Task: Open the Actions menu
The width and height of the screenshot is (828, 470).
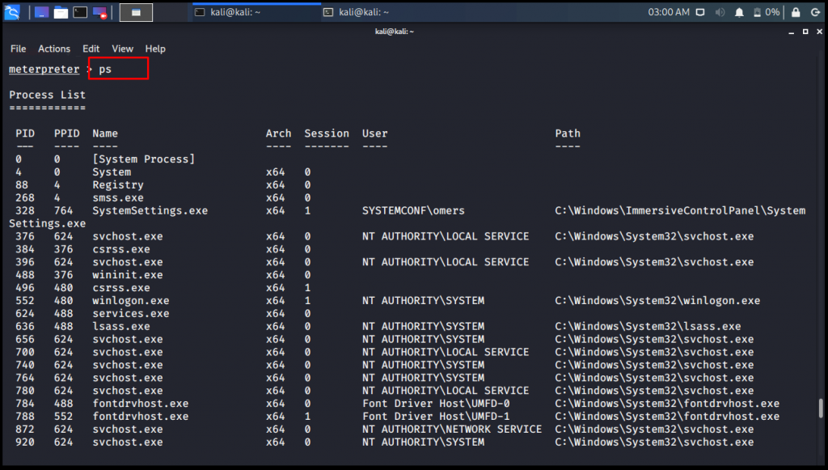Action: pyautogui.click(x=54, y=49)
